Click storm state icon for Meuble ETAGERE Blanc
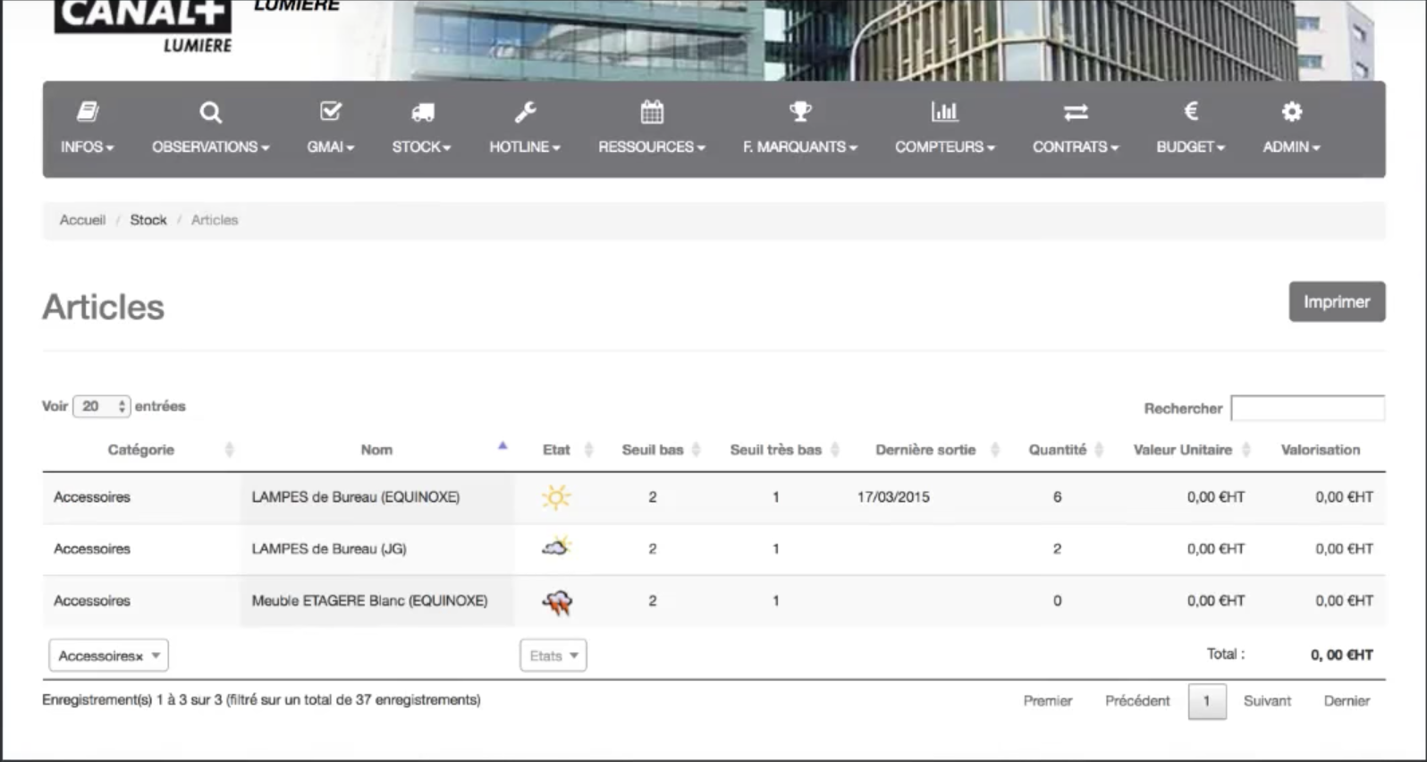 click(x=557, y=603)
